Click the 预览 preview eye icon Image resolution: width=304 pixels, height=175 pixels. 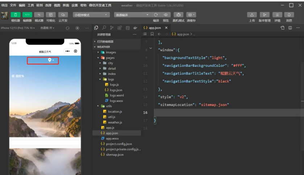click(x=166, y=15)
